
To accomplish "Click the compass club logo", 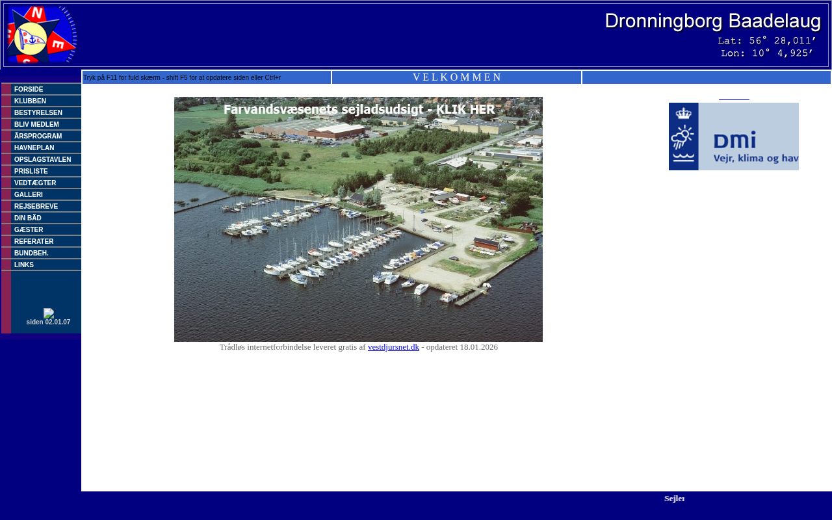I will click(42, 34).
